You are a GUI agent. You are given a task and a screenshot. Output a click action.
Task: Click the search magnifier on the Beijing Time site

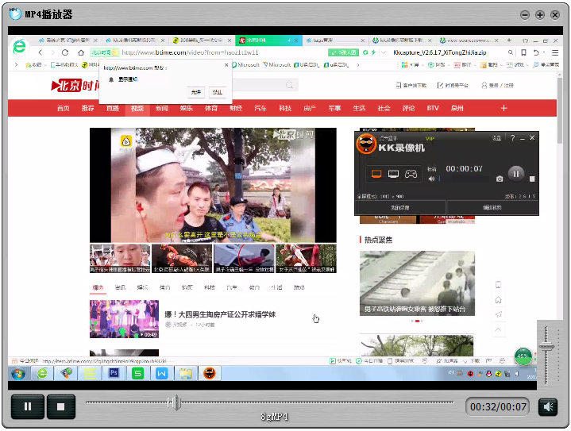291,85
